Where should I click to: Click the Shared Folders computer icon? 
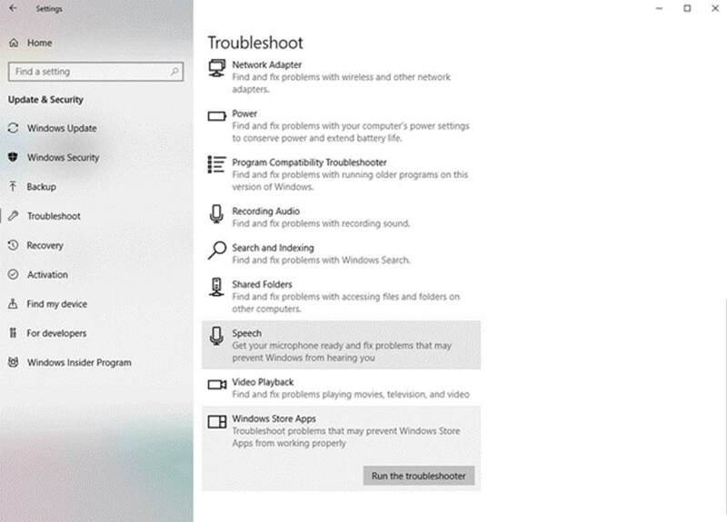[216, 287]
